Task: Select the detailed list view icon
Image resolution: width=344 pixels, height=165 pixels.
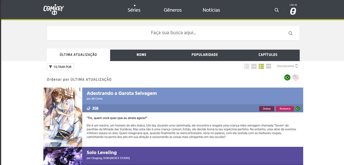Action: click(261, 66)
